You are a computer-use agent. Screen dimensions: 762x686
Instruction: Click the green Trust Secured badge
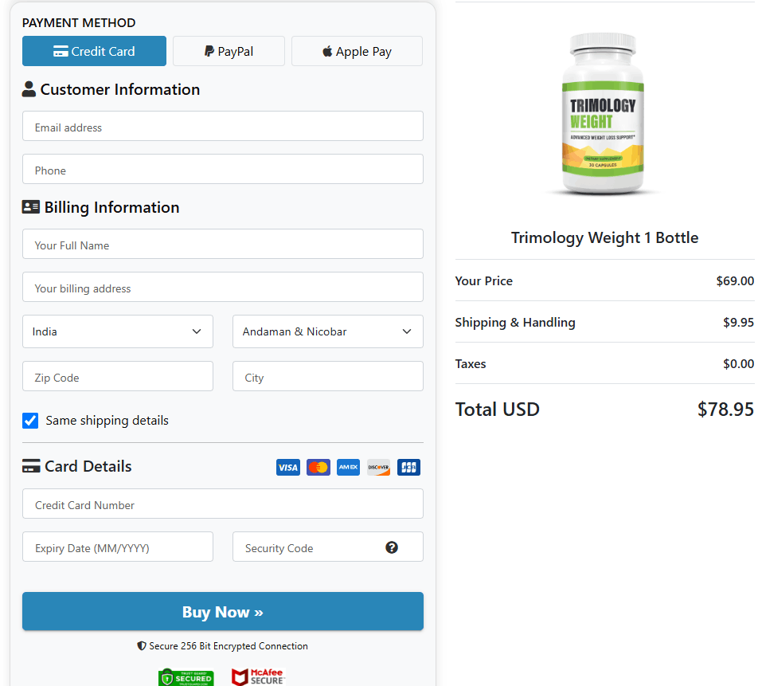tap(186, 677)
